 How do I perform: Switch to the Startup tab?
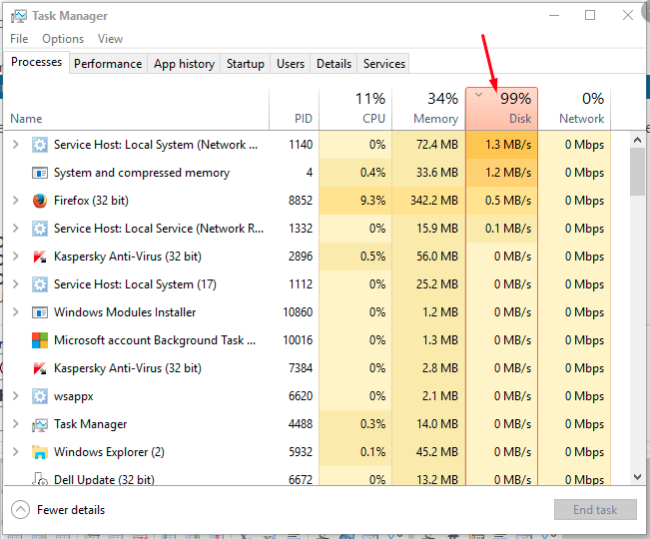tap(246, 64)
